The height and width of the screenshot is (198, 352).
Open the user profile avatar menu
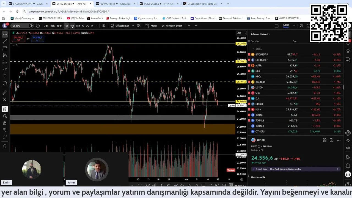(x=5, y=26)
